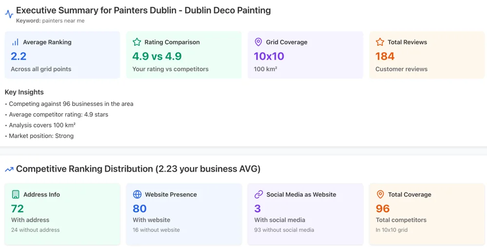The image size is (487, 247).
Task: Click the 80 with website count
Action: [x=140, y=209]
